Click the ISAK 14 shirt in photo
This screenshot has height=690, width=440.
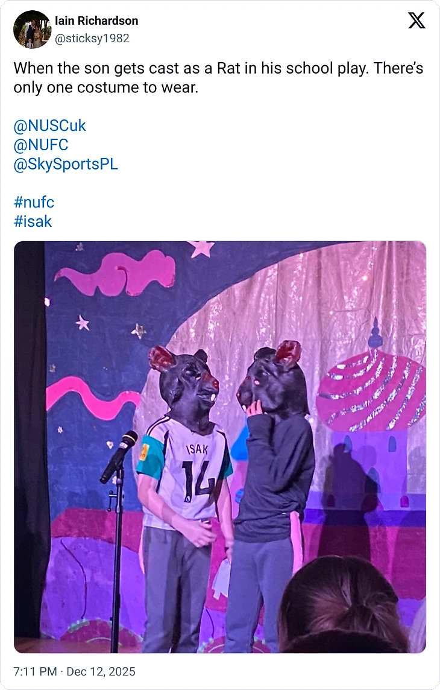184,472
